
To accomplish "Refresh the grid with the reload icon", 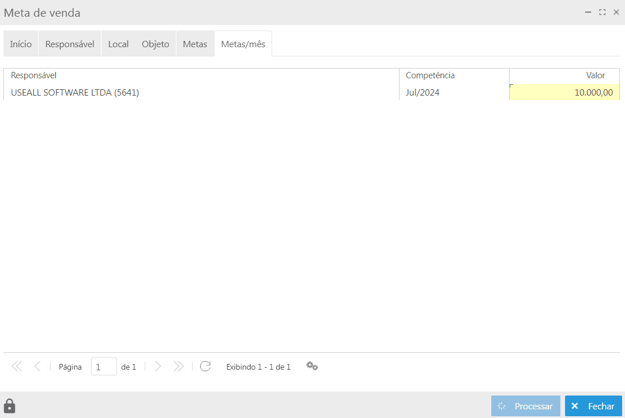I will point(205,366).
